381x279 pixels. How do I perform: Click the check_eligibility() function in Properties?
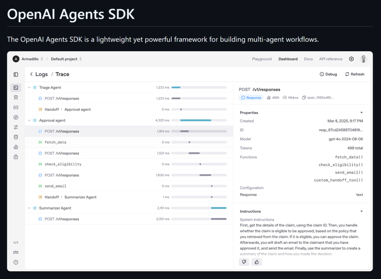click(x=341, y=165)
